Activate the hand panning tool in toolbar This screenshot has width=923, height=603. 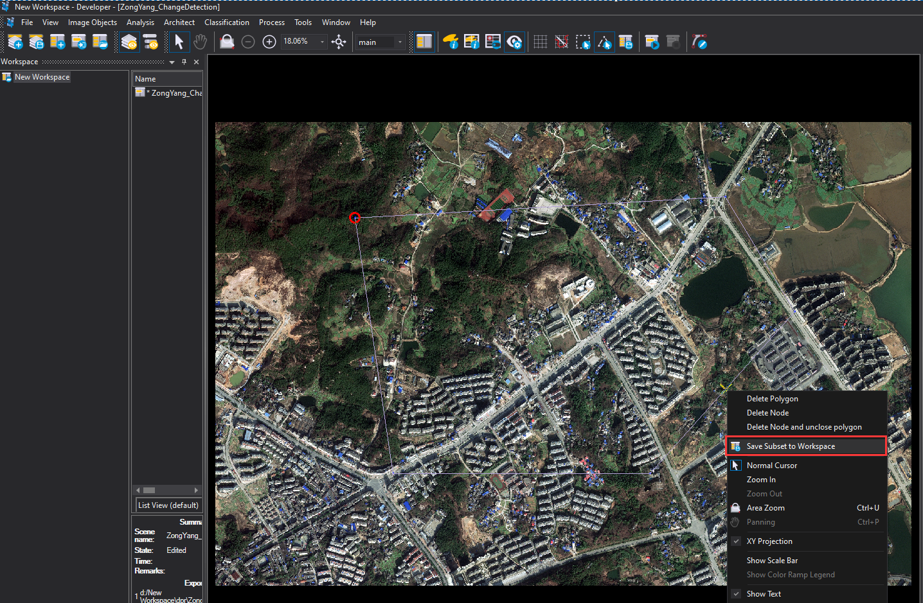click(200, 42)
